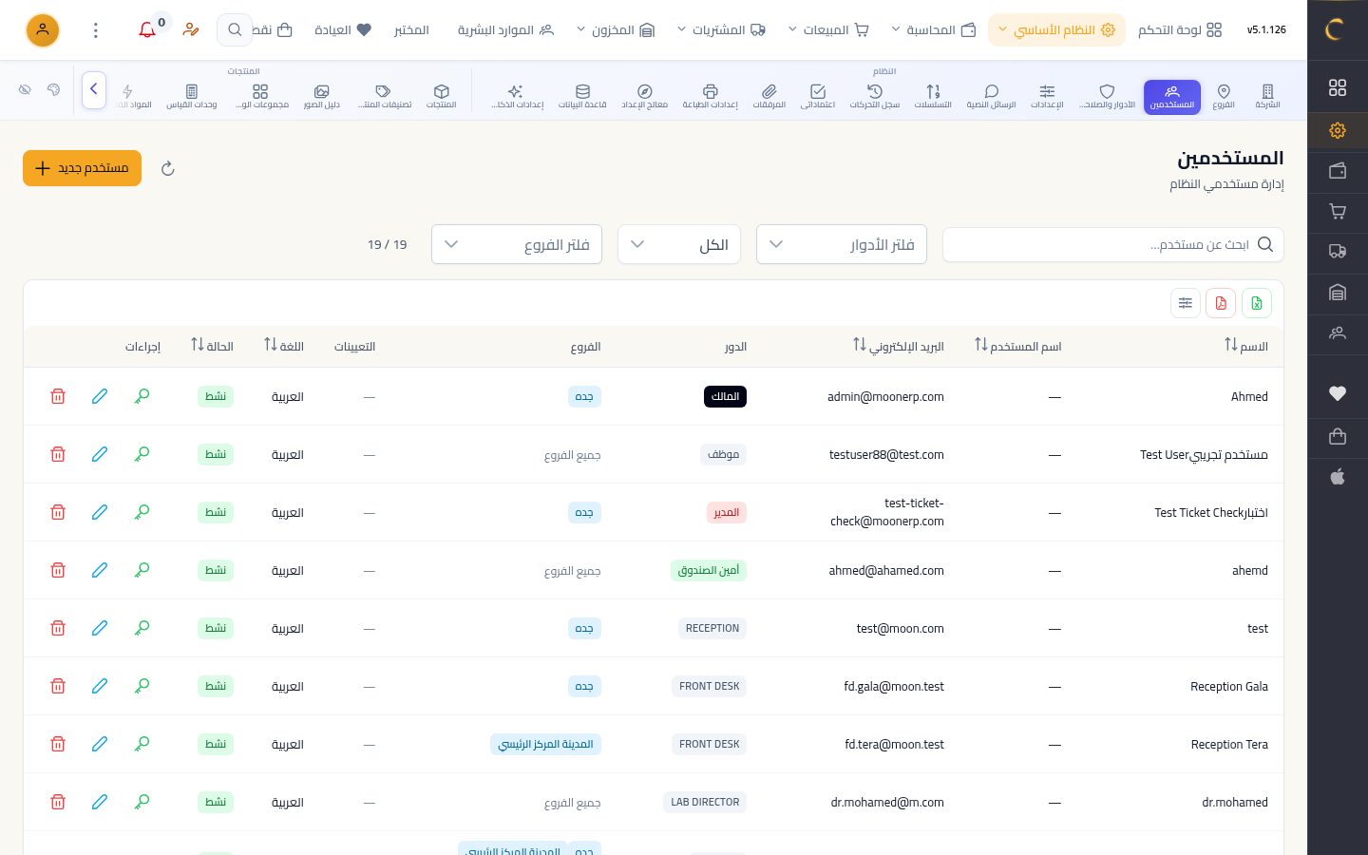Click the key icon for admin@moonerp.com
The width and height of the screenshot is (1368, 855).
[142, 396]
